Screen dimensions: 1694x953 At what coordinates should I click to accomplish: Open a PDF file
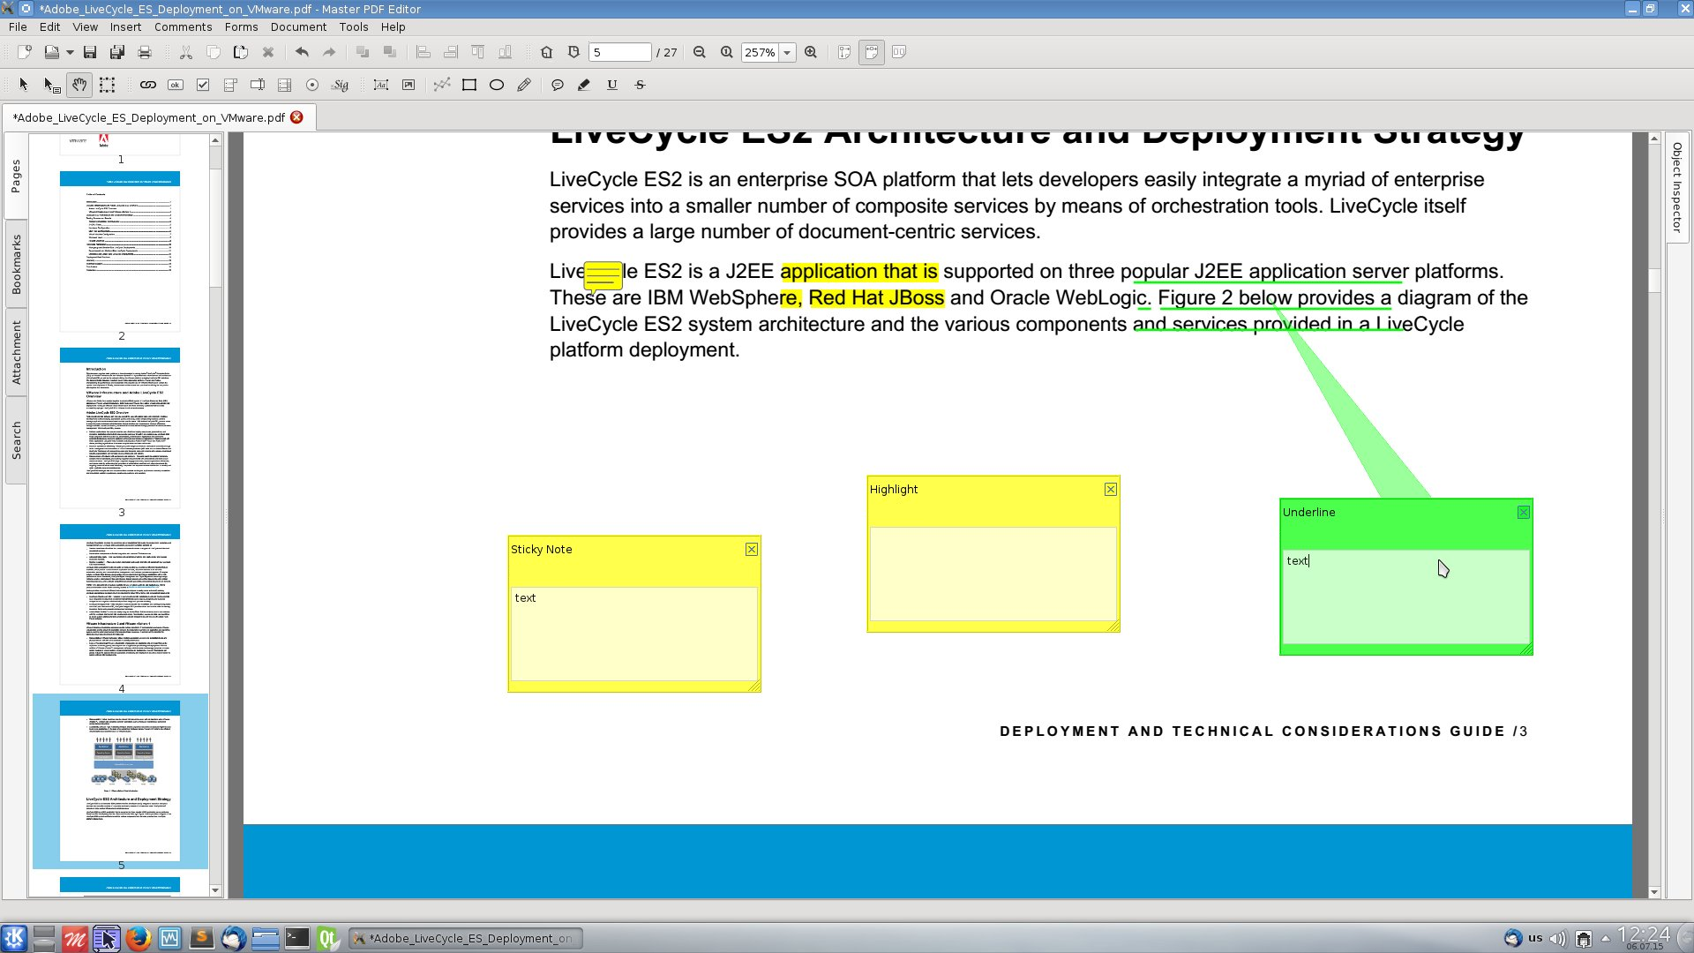(52, 52)
